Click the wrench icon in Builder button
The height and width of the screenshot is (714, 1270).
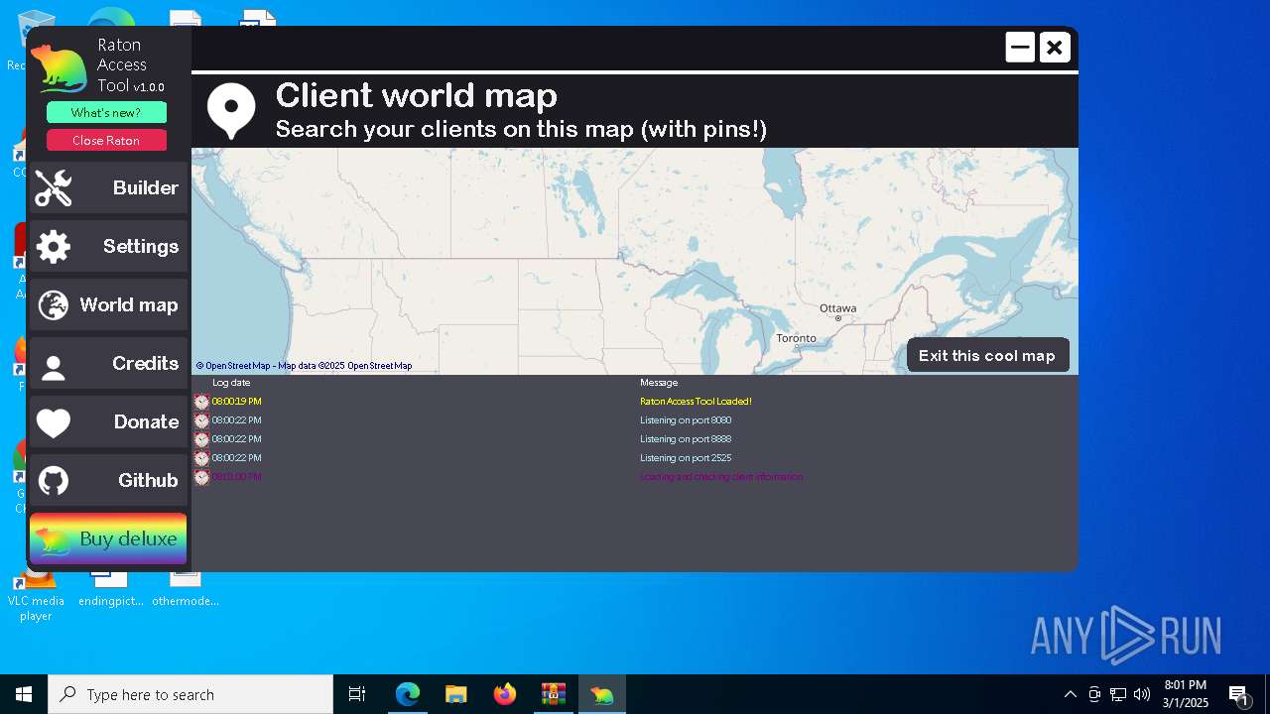[x=54, y=188]
